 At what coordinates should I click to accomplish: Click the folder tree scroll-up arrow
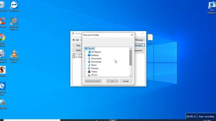click(x=131, y=48)
